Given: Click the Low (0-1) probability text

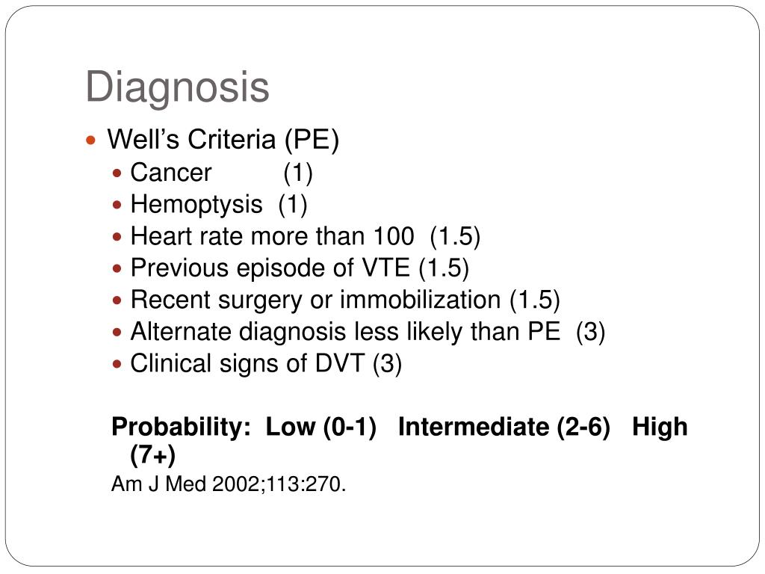Looking at the screenshot, I should click(321, 427).
